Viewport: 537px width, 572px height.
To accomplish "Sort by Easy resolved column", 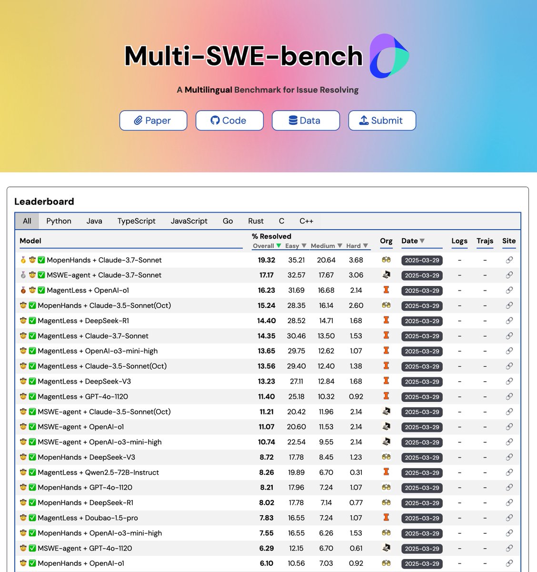I will pos(296,246).
